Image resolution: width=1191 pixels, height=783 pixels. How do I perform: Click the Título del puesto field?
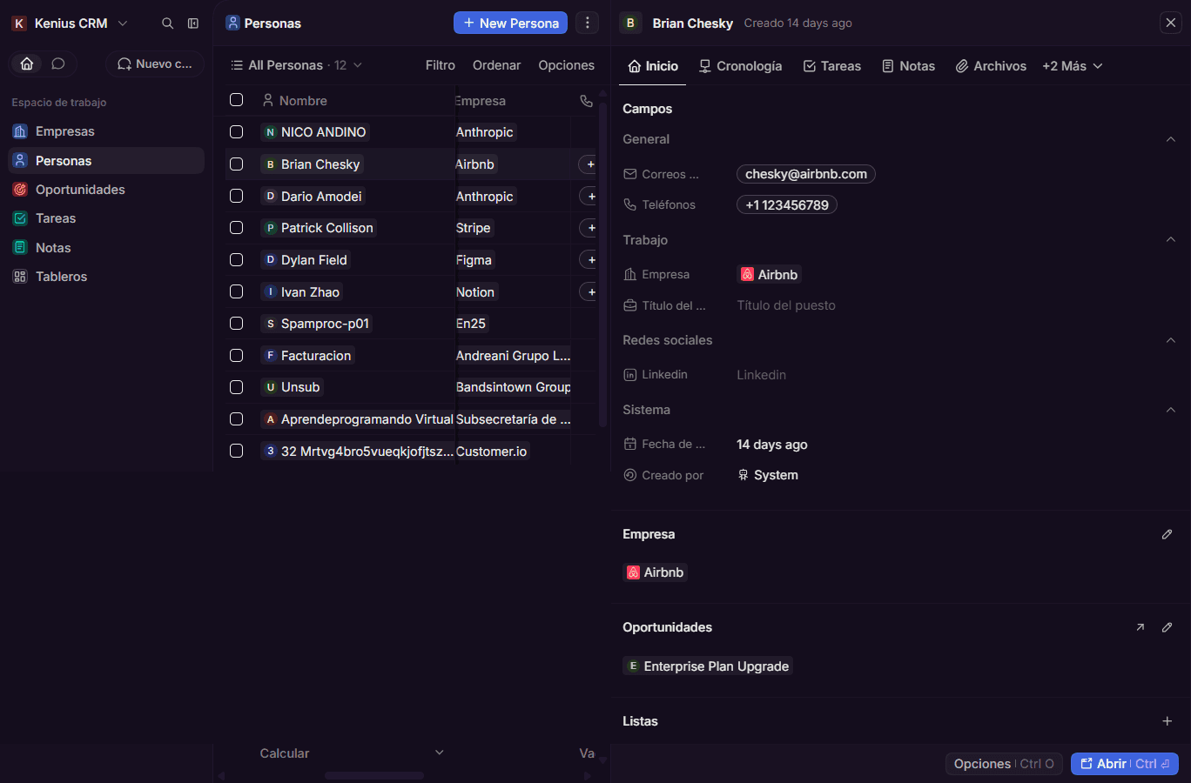click(x=786, y=305)
